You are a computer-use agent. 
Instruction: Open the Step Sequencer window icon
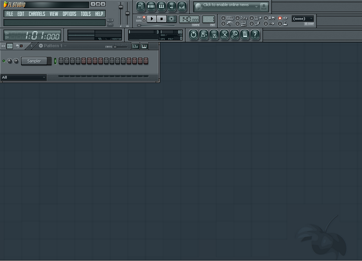click(x=151, y=6)
